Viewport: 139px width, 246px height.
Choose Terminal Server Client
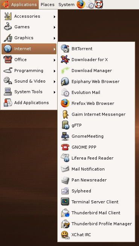[x=96, y=202]
